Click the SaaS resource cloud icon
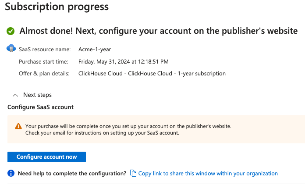 (11, 49)
